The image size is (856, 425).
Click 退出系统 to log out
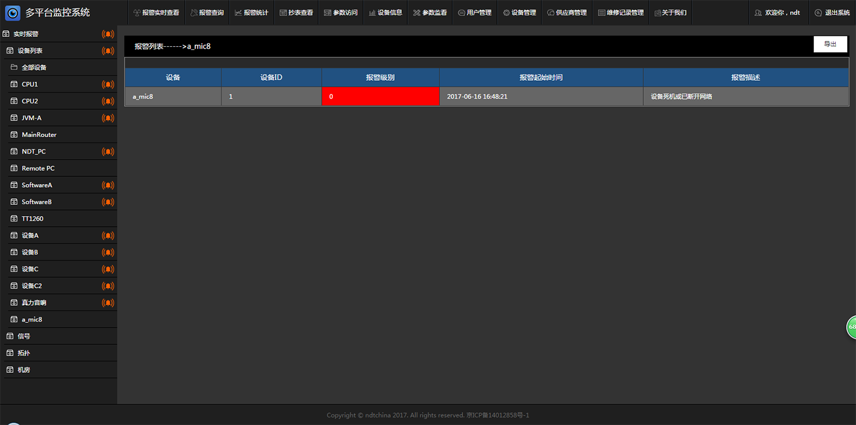click(832, 12)
